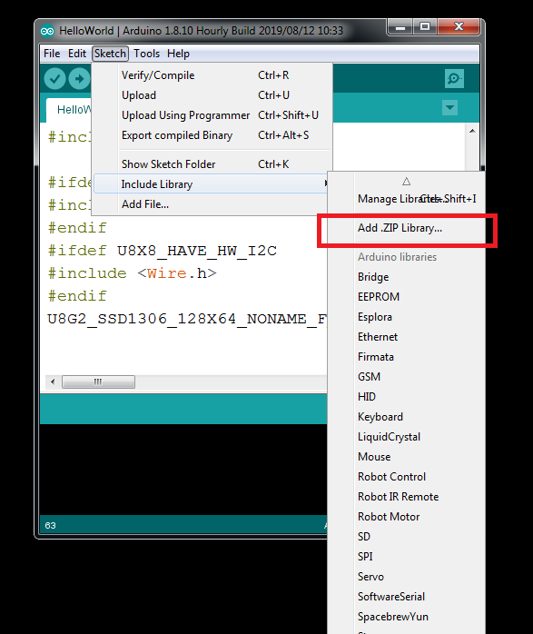Viewport: 533px width, 634px height.
Task: Open the Serial Monitor magnifier icon
Action: [x=454, y=78]
